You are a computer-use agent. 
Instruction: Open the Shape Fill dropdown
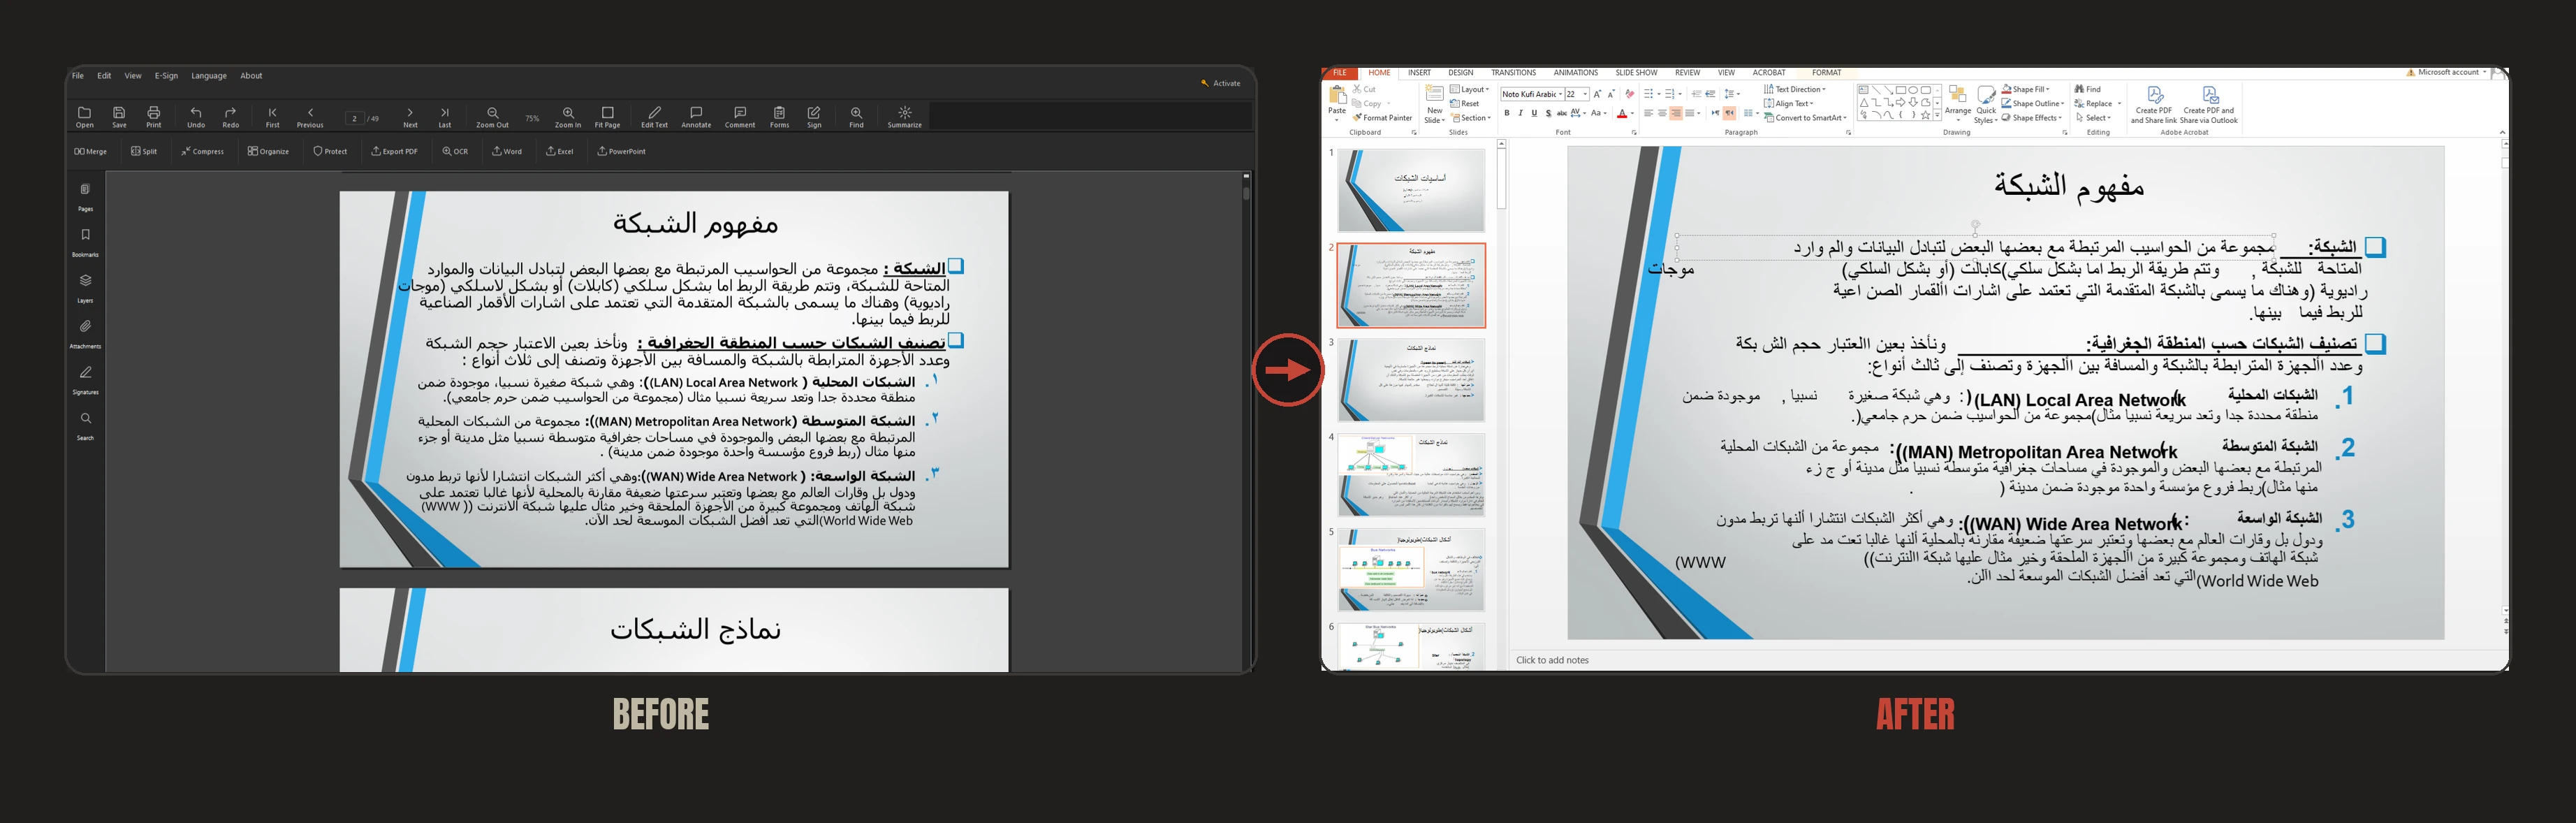(x=2026, y=89)
